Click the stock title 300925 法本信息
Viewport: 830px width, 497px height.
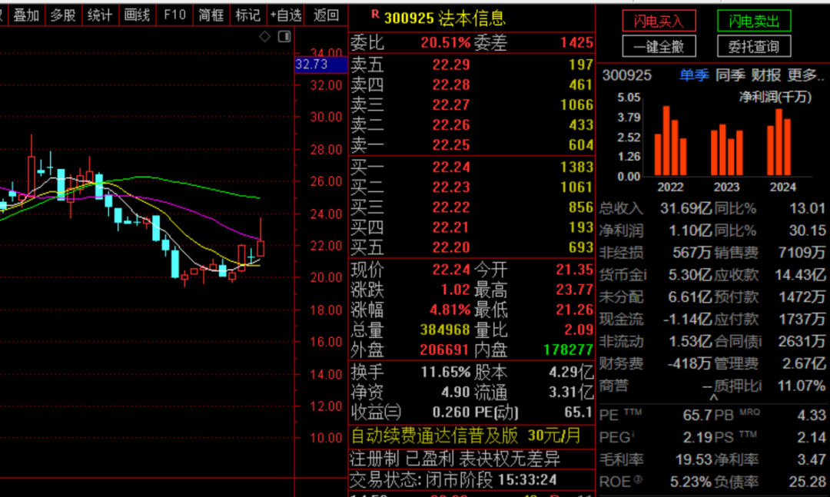pyautogui.click(x=445, y=18)
